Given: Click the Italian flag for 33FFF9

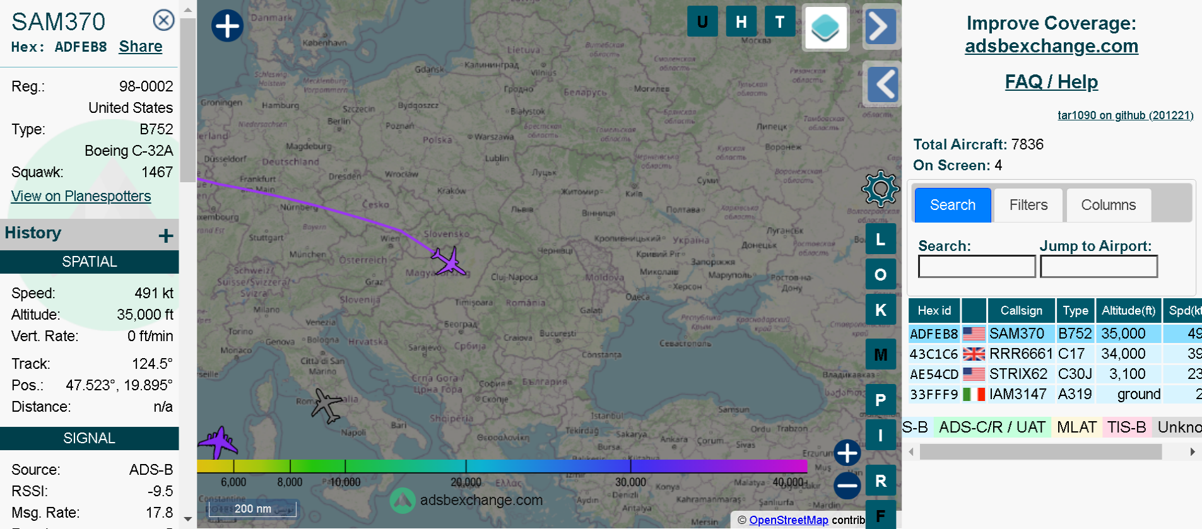Looking at the screenshot, I should click(x=974, y=394).
